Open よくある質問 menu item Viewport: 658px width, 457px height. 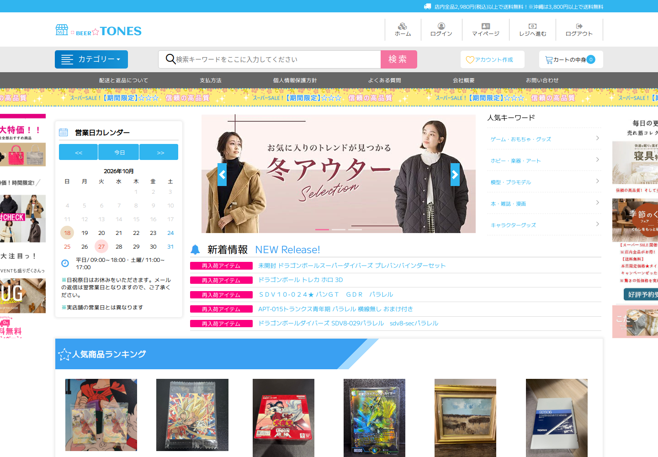(385, 80)
